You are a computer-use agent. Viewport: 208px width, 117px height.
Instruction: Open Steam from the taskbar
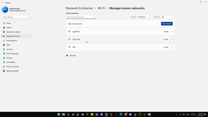[73, 114]
